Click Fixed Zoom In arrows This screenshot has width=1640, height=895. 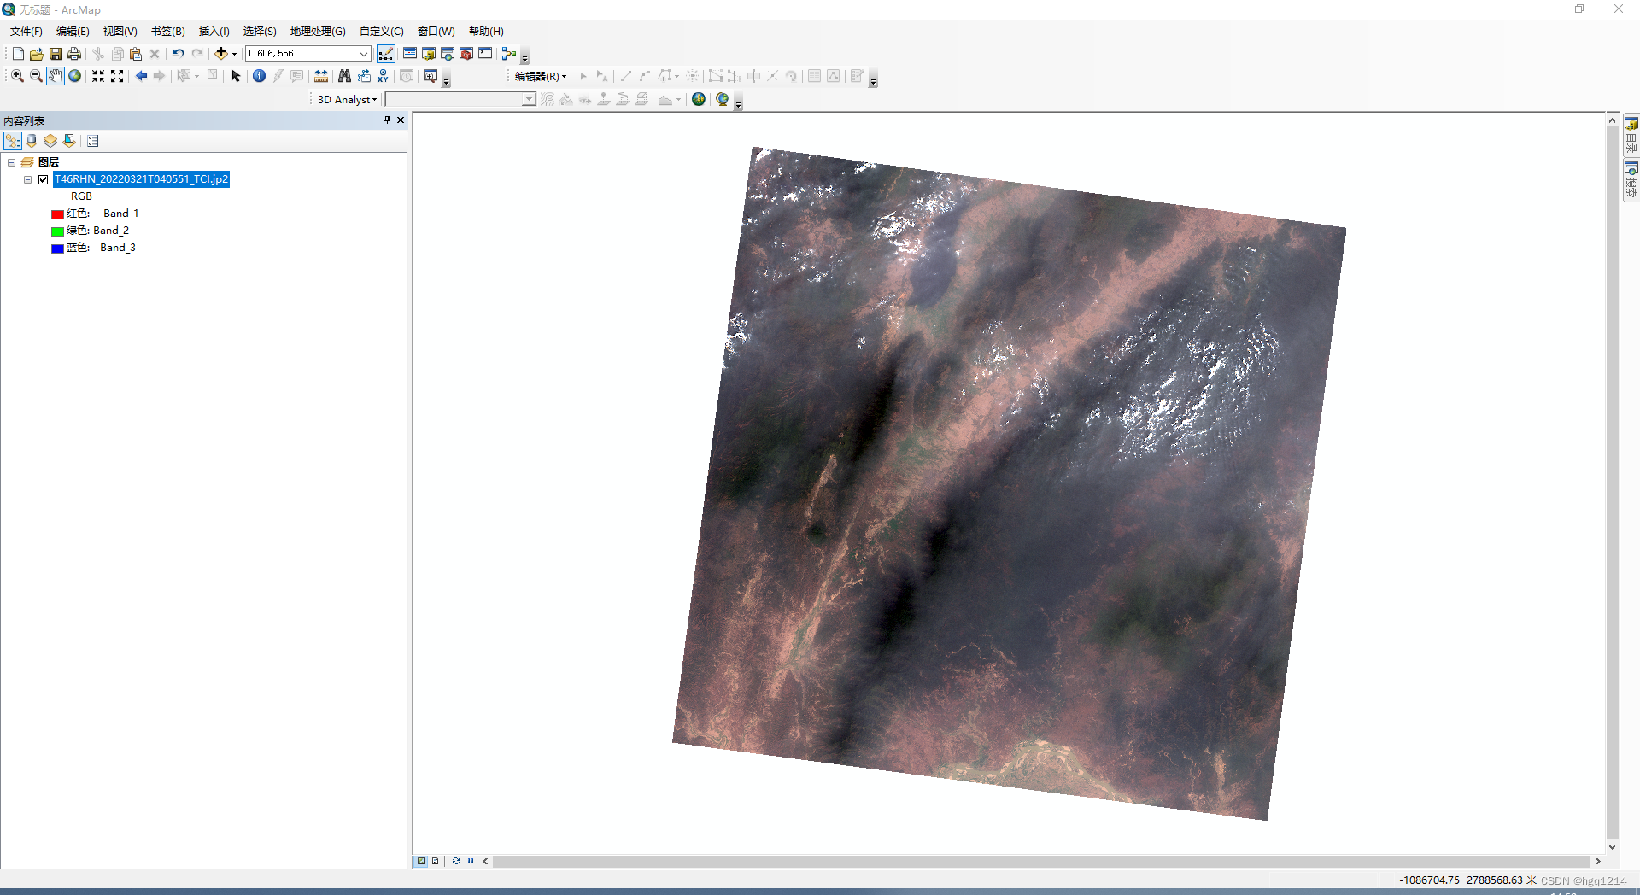tap(98, 76)
